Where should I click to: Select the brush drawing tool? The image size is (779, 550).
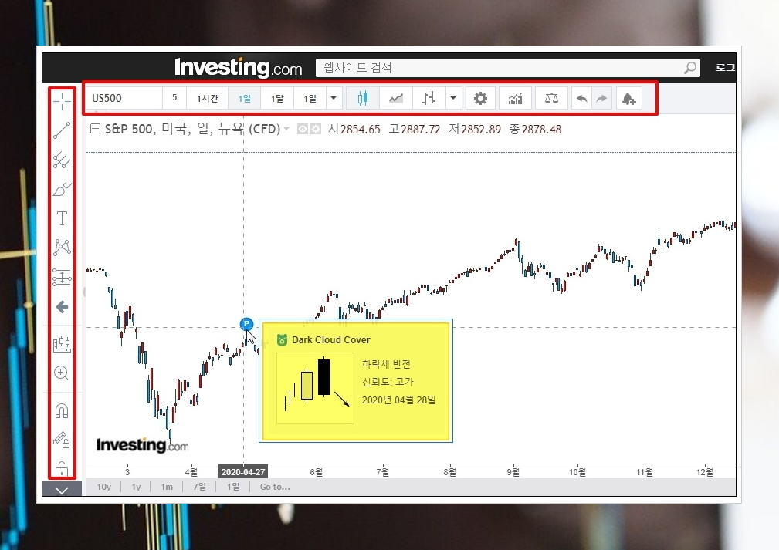[x=62, y=189]
